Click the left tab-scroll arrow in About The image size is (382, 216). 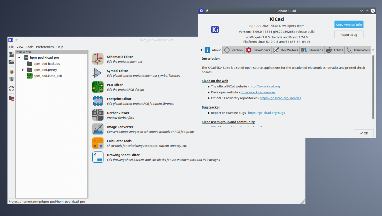click(201, 50)
